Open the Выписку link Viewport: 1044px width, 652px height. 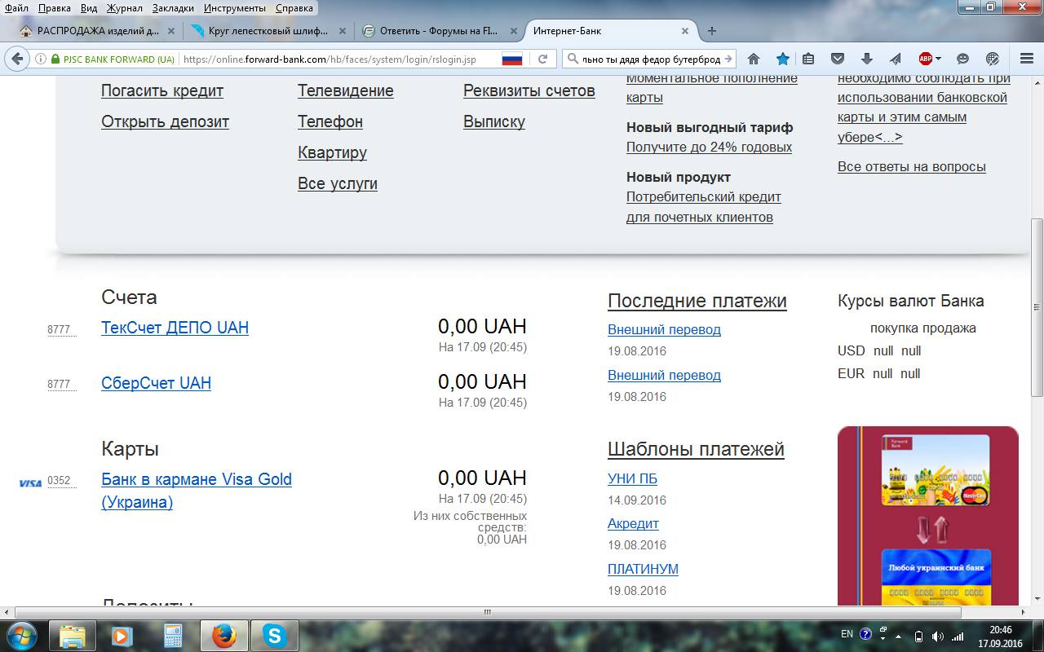pos(494,121)
